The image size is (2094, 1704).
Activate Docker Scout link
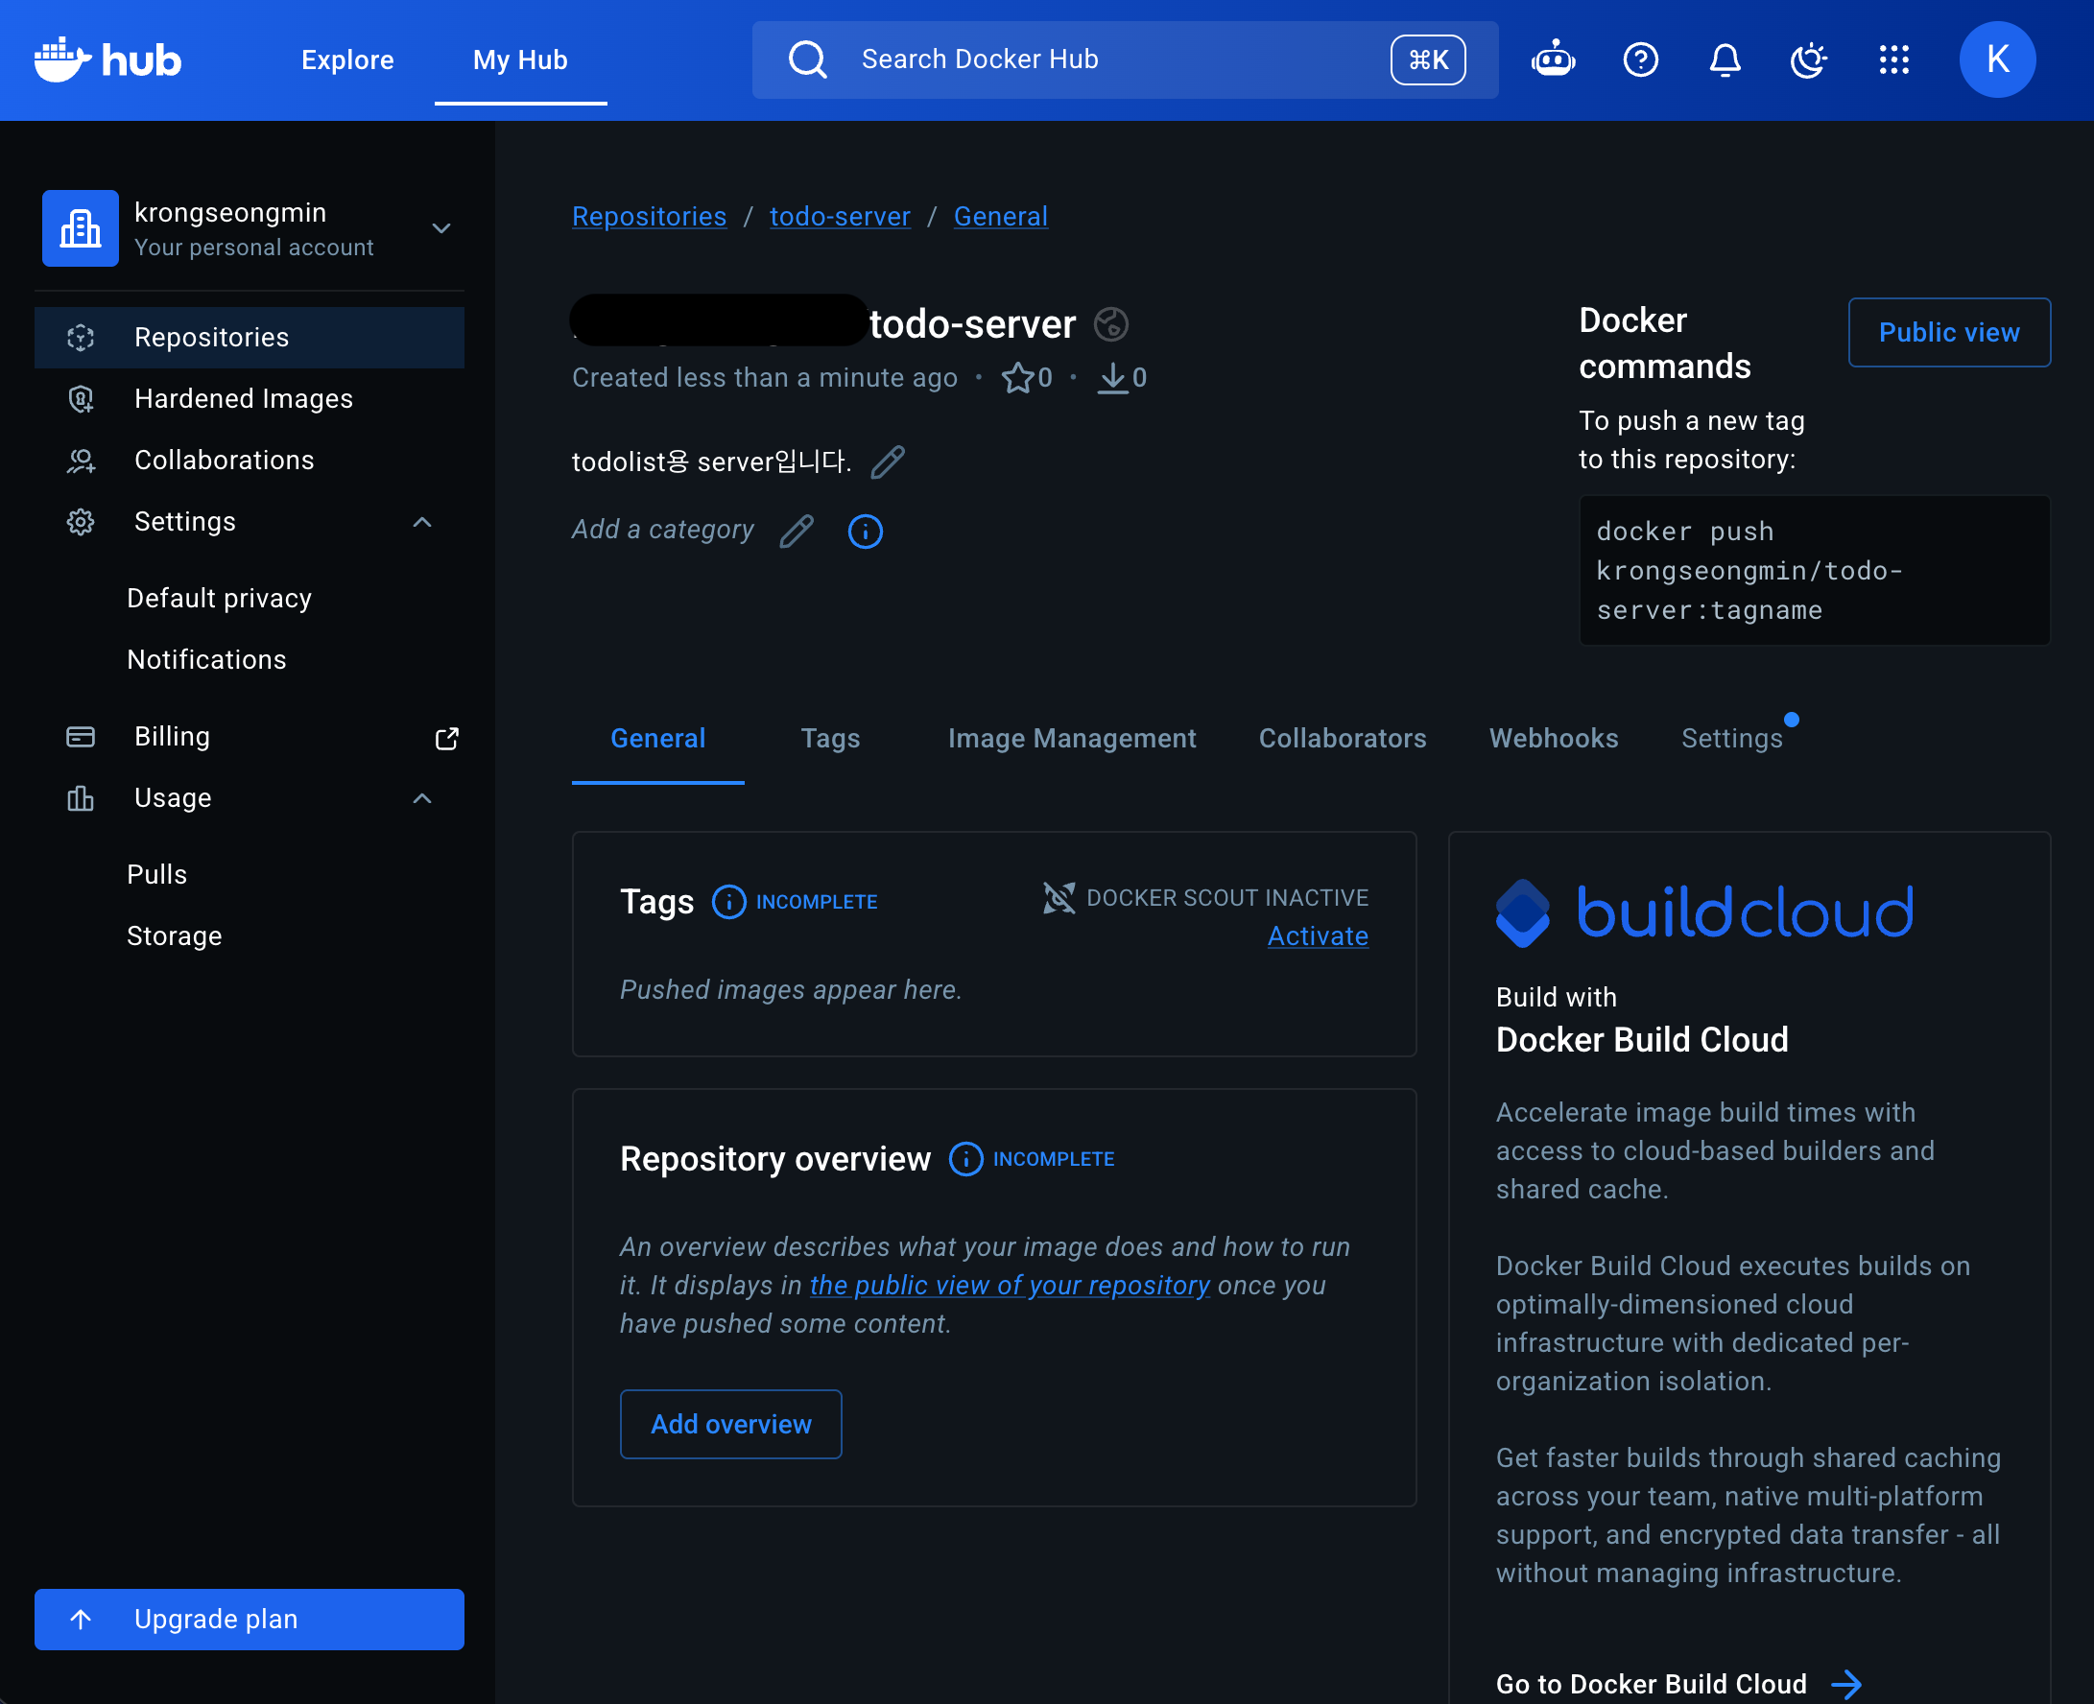pos(1318,936)
